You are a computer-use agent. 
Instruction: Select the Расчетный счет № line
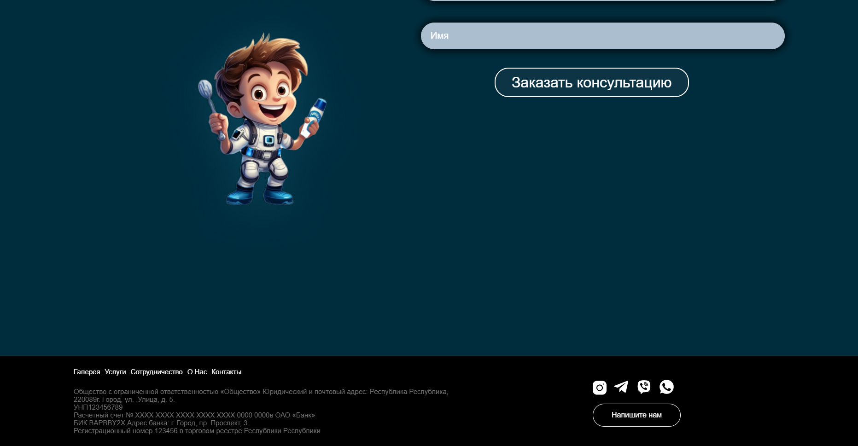(x=194, y=415)
